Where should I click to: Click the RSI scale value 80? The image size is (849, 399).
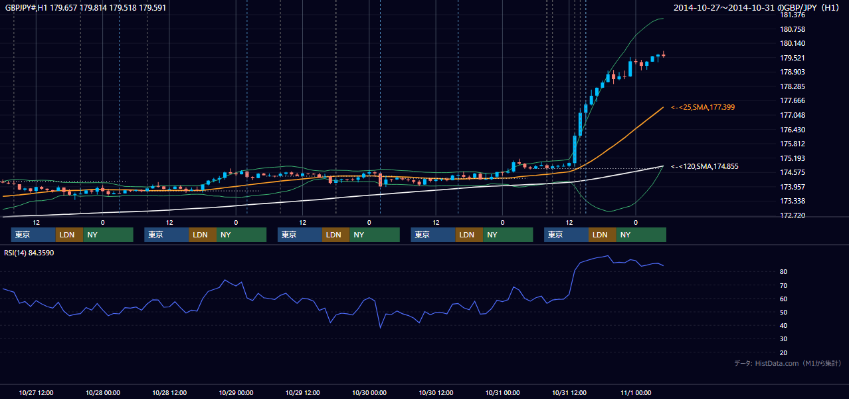click(x=783, y=272)
